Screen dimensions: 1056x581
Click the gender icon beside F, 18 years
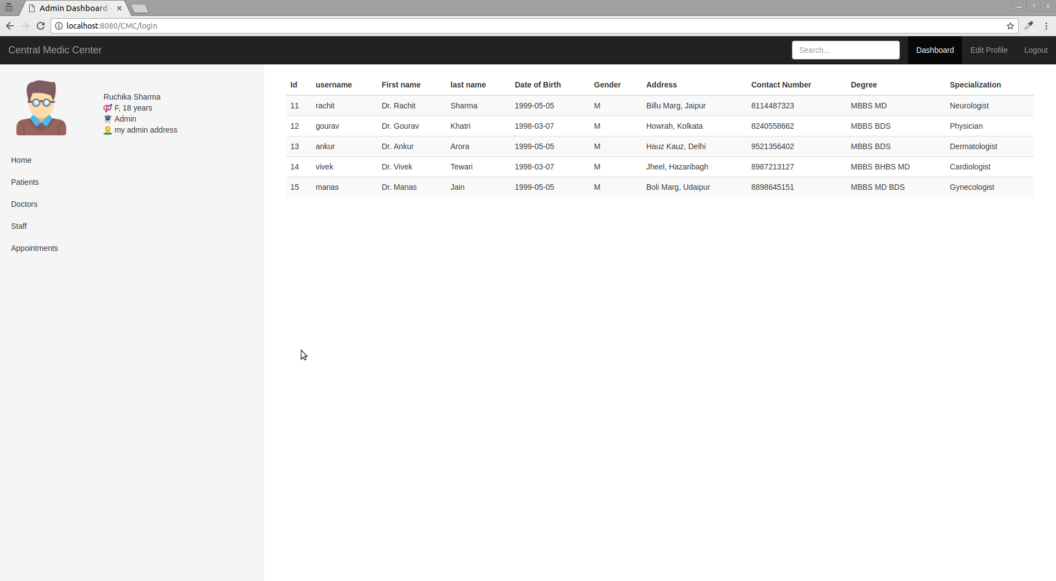click(108, 108)
